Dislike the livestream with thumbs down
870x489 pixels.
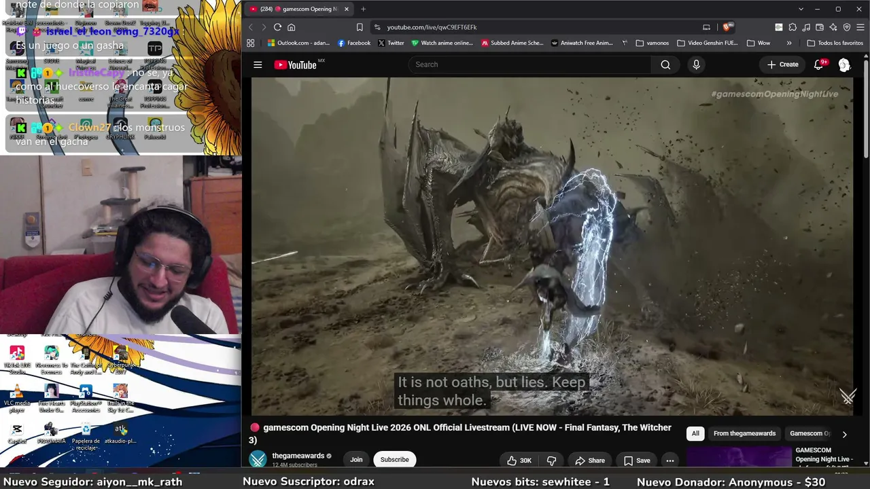(x=552, y=460)
